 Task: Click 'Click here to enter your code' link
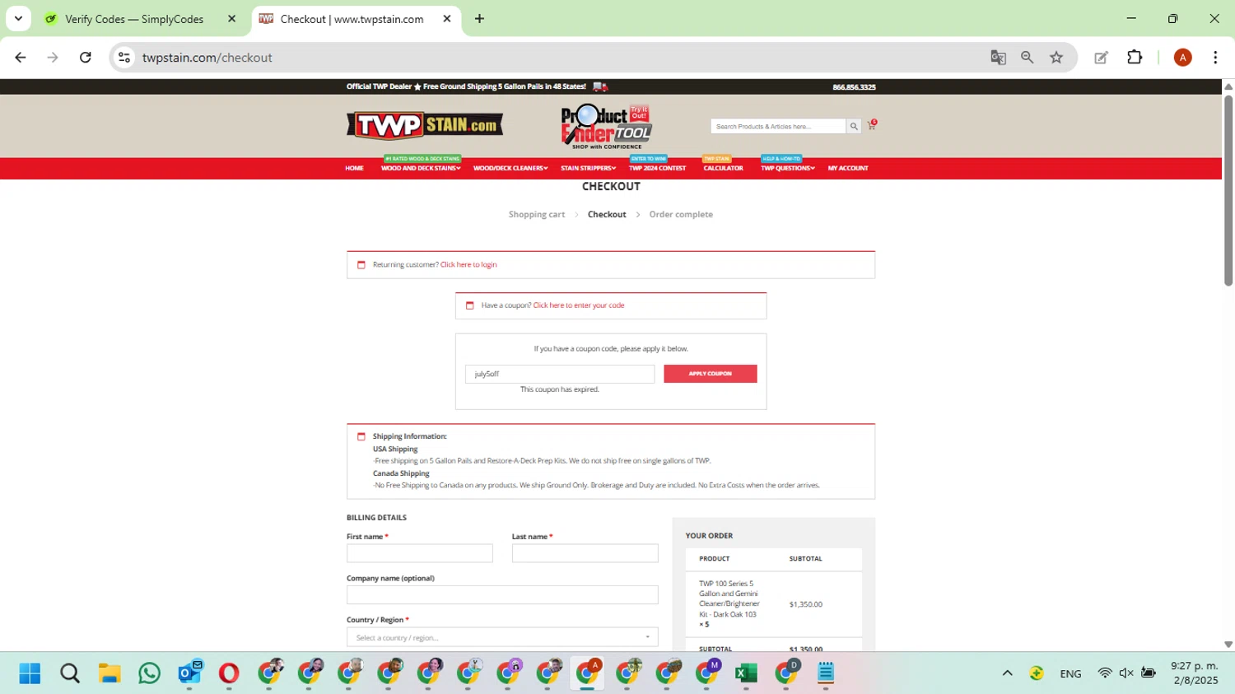point(579,305)
